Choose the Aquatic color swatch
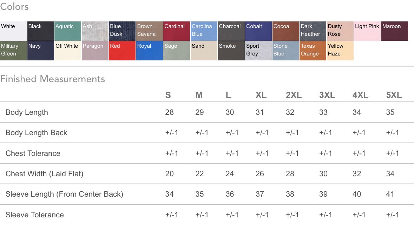Viewport: 414px width, 230px height. point(67,31)
